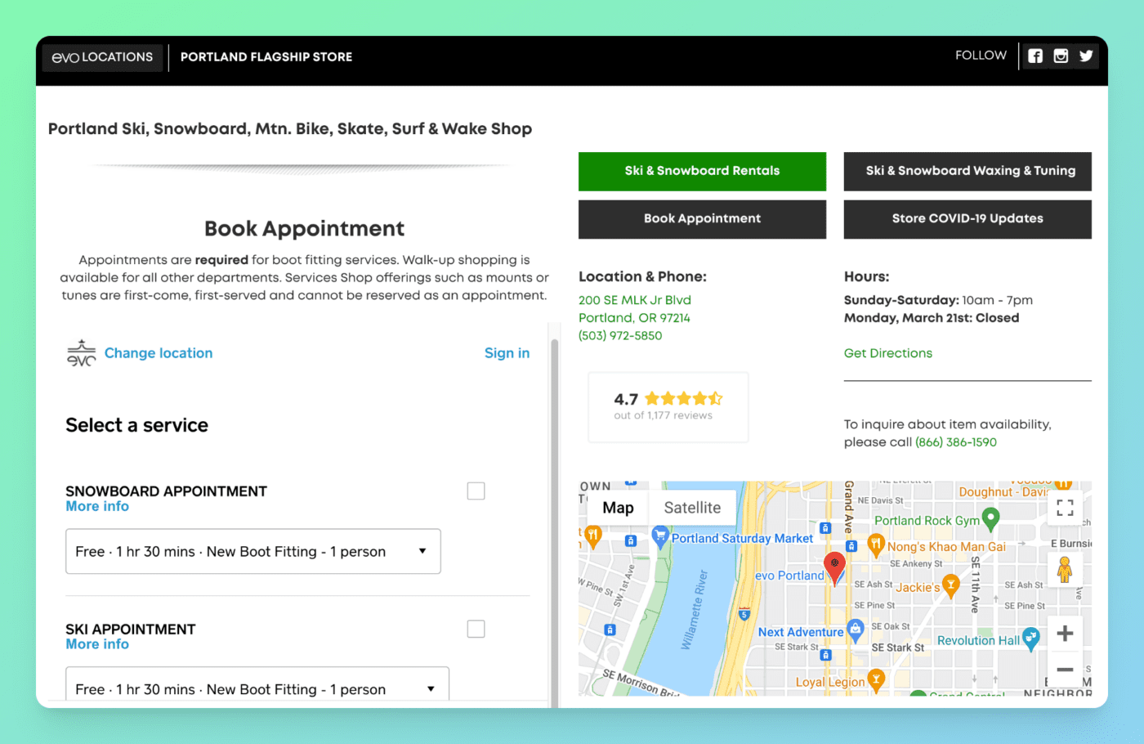This screenshot has height=744, width=1144.
Task: Zoom out on the map
Action: [1065, 670]
